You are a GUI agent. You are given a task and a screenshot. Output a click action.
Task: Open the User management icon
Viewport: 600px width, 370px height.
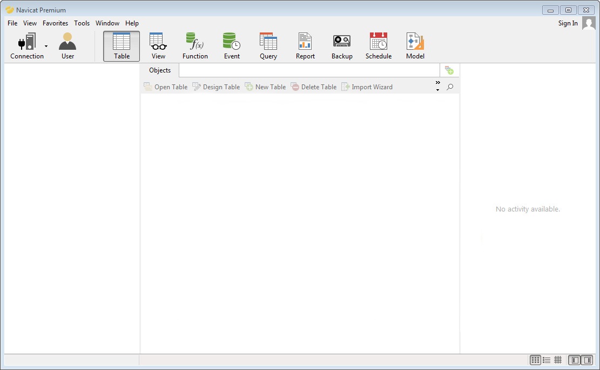68,42
